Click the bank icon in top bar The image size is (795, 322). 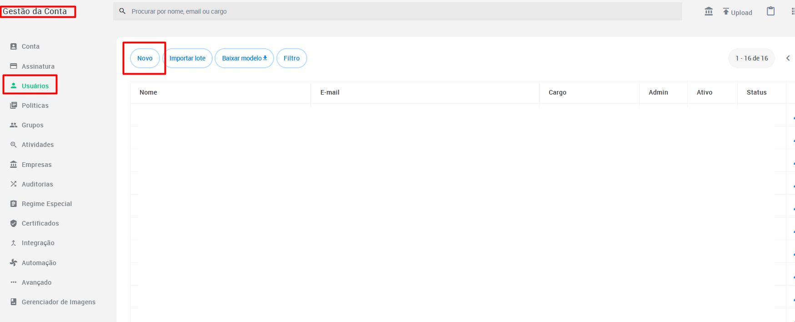pos(709,11)
